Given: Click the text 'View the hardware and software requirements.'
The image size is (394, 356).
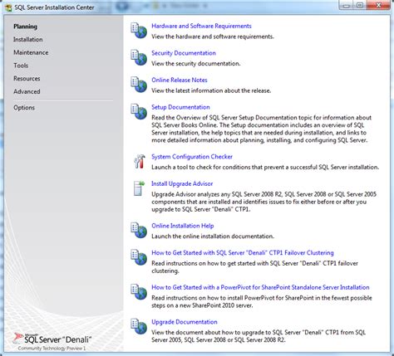Looking at the screenshot, I should 213,37.
